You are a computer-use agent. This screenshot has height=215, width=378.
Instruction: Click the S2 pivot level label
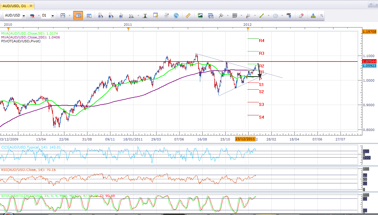tap(261, 92)
